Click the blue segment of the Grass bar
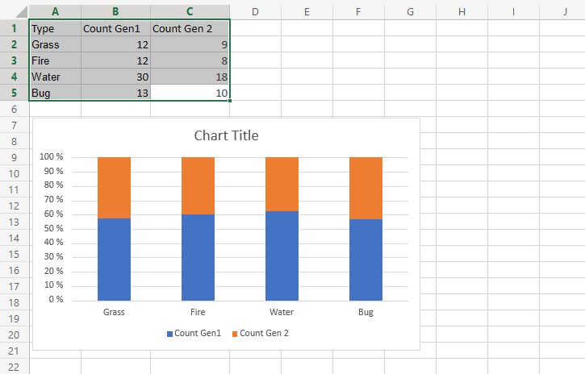This screenshot has width=585, height=374. tap(114, 260)
